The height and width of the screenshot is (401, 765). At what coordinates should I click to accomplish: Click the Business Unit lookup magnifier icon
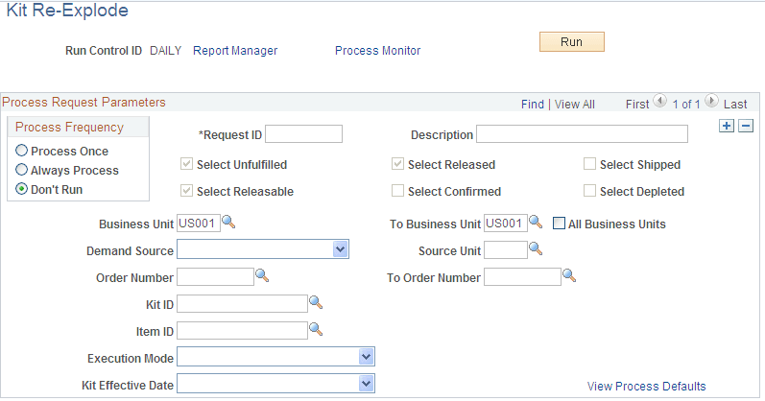[x=228, y=224]
